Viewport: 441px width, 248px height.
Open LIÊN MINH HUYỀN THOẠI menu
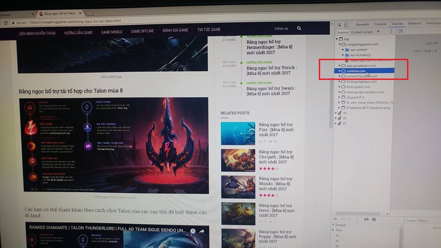pyautogui.click(x=37, y=33)
